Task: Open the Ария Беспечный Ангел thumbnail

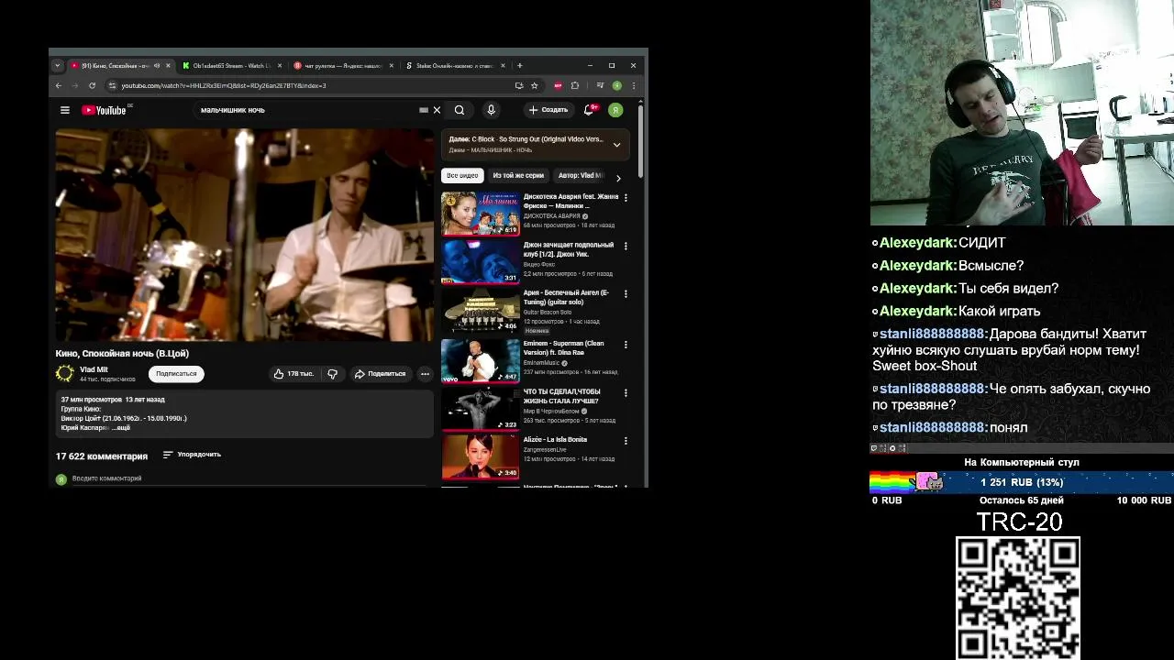Action: click(481, 311)
